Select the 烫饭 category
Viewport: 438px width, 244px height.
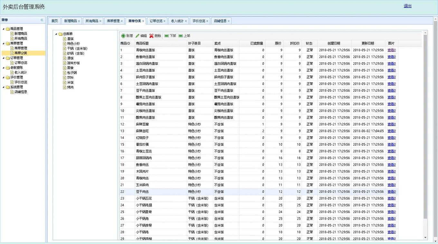[70, 58]
